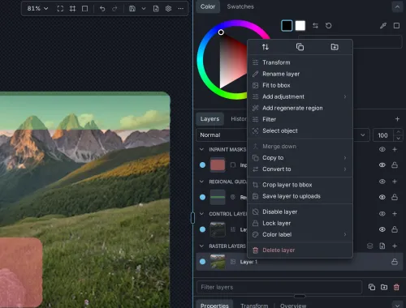Screen dimensions: 406x308
Task: Collapse the CONTROL LAYERS group
Action: [201, 214]
